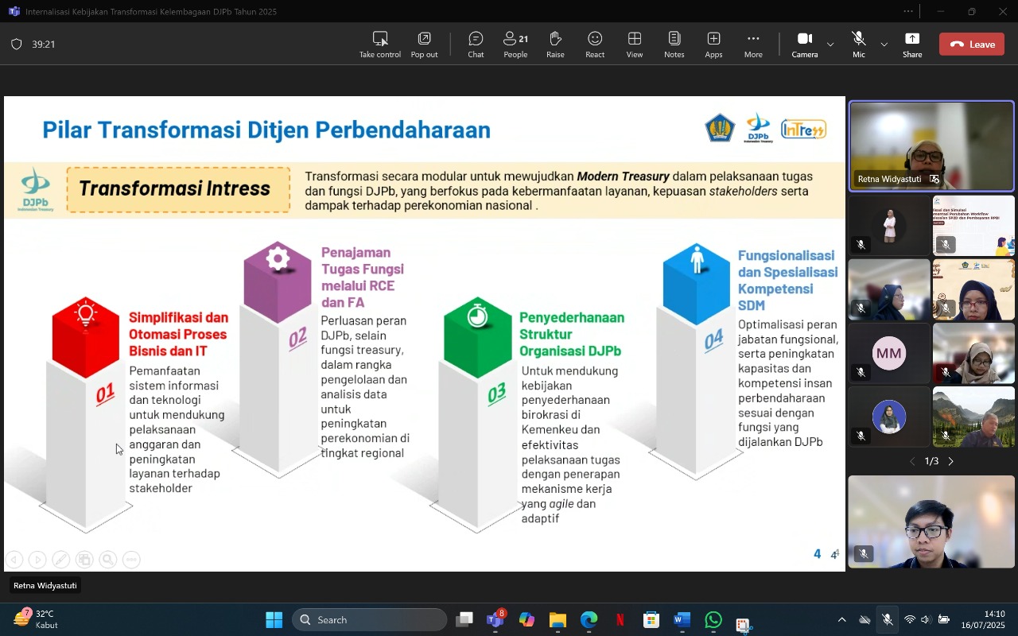Go to next slide arrow control
1018x636 pixels.
click(x=37, y=560)
